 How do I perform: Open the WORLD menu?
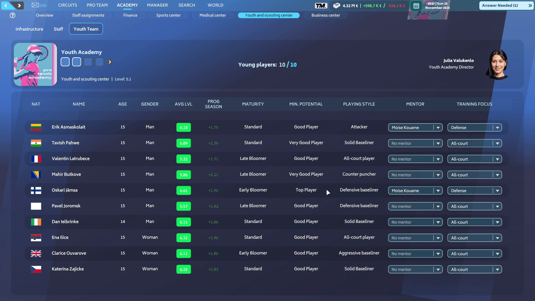click(215, 5)
